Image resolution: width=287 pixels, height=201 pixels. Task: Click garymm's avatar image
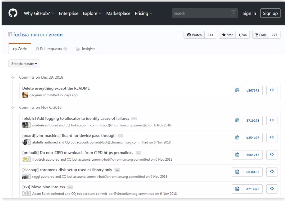click(x=25, y=95)
